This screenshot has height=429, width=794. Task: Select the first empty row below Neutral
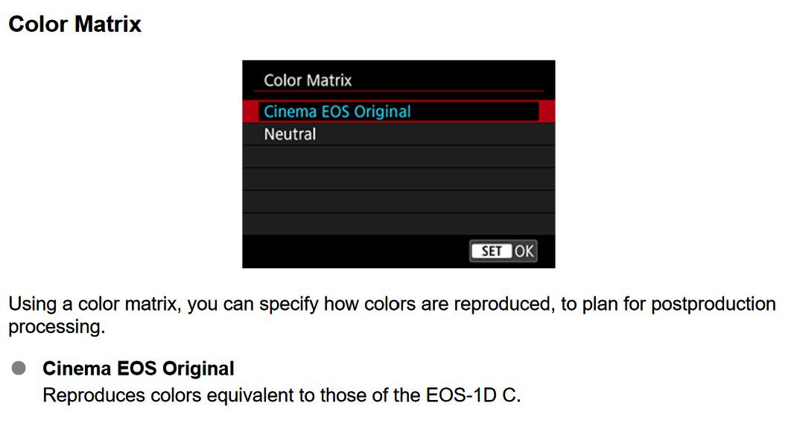[398, 156]
